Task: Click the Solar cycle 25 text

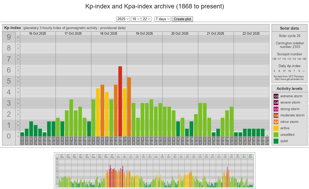Action: 289,36
